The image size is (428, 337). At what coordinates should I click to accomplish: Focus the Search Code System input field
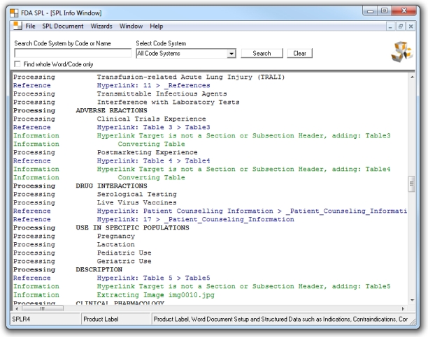click(x=73, y=53)
